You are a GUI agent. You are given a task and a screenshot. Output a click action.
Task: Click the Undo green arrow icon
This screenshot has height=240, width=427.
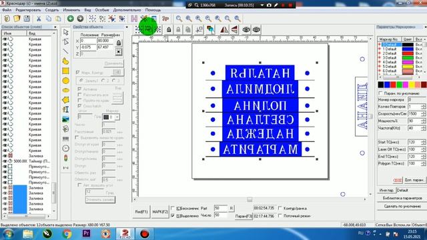(71, 19)
